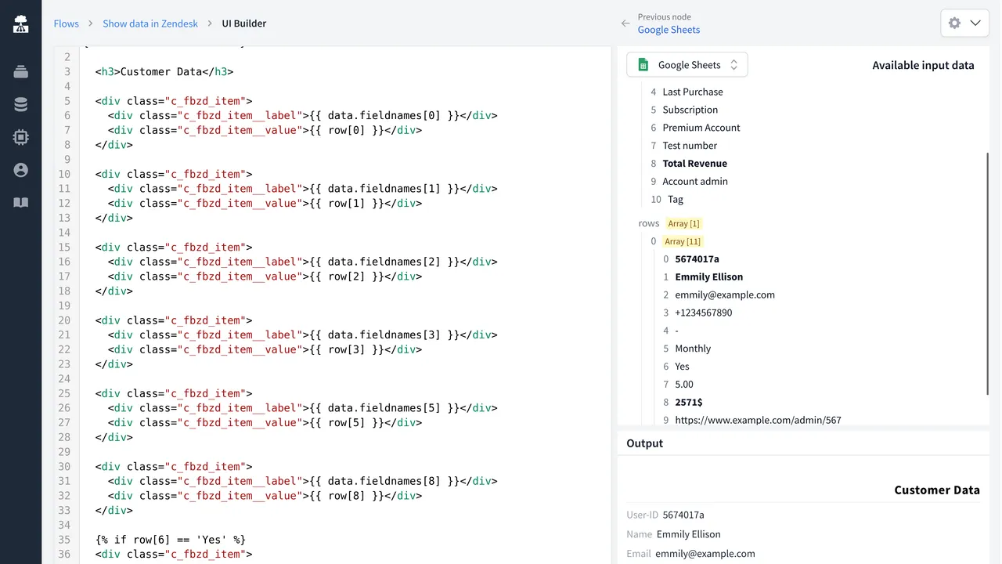Select the Total Revenue field
Viewport: 1002px width, 564px height.
tap(695, 164)
